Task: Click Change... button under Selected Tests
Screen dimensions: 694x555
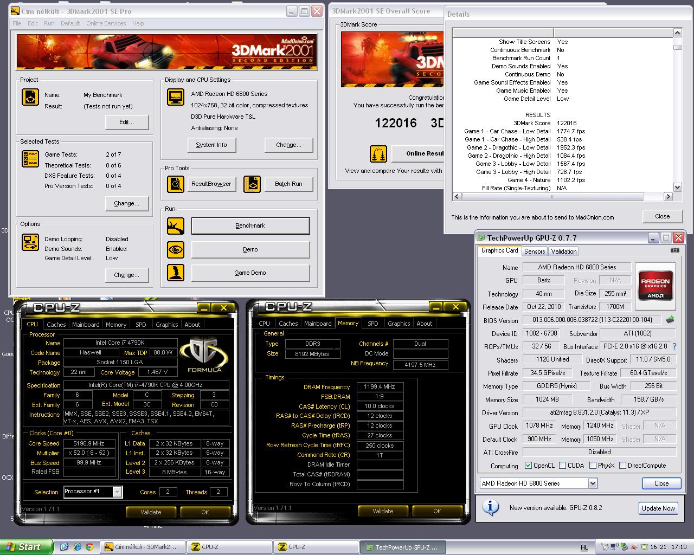Action: (x=126, y=203)
